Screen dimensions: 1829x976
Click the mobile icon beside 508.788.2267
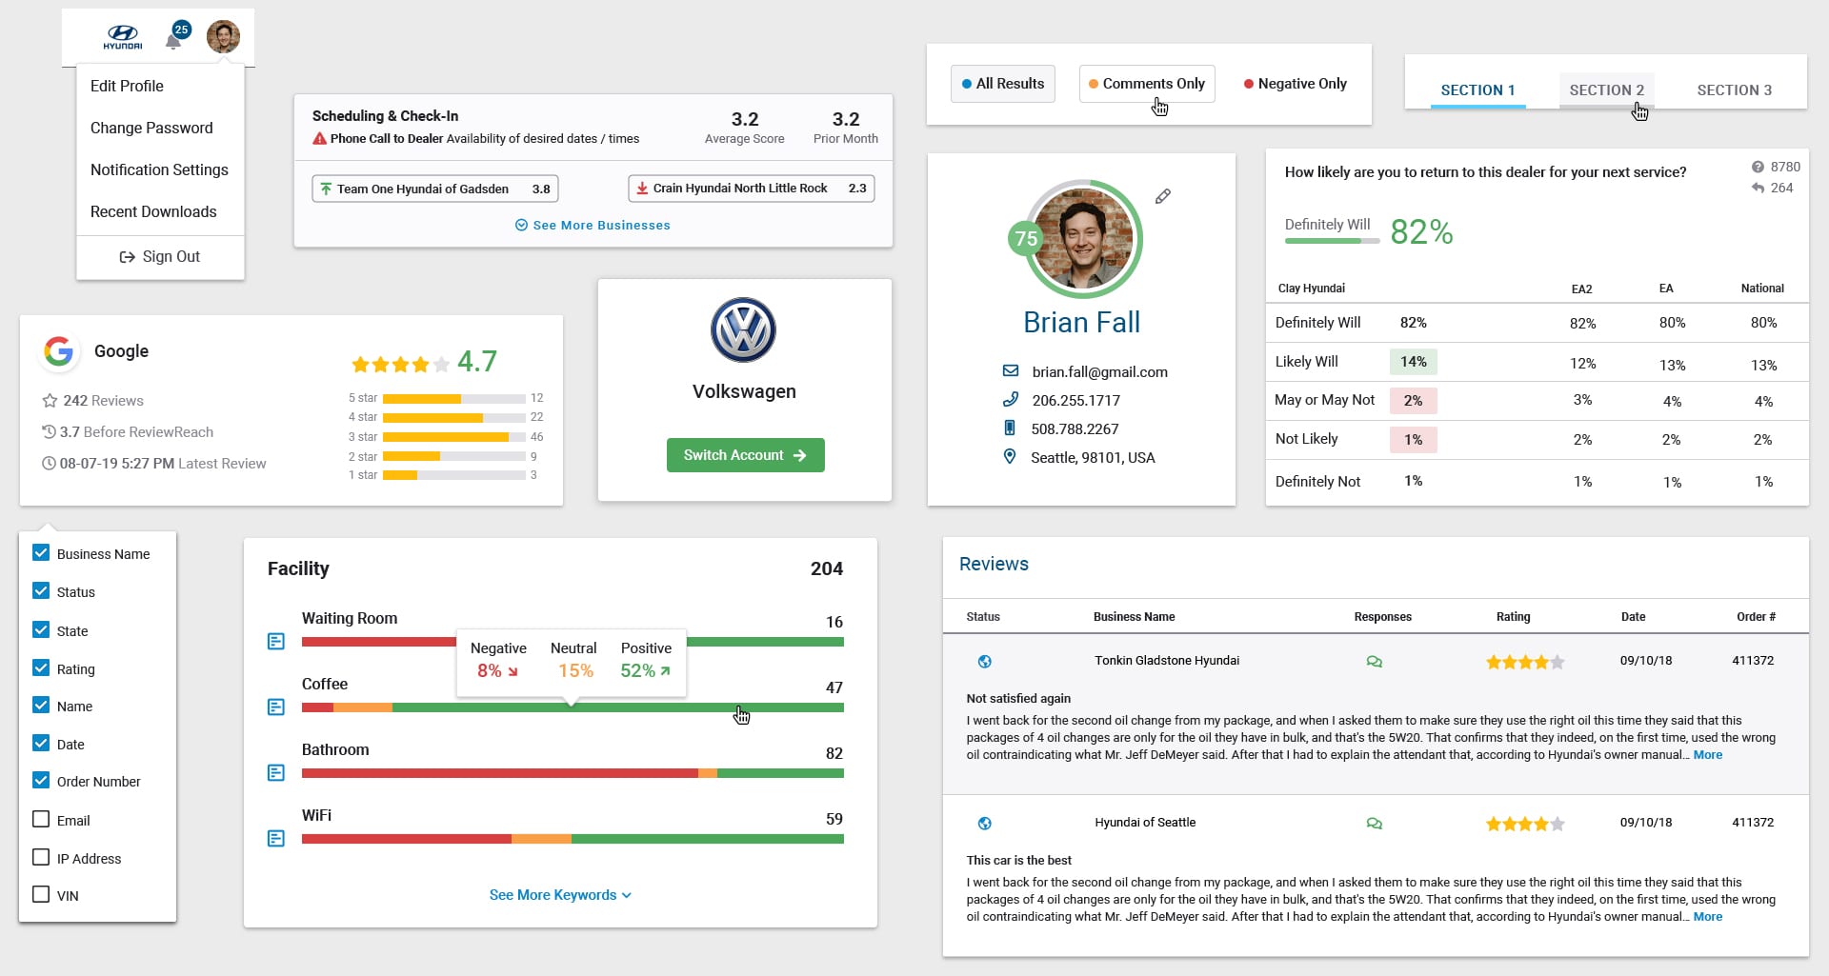click(1010, 428)
